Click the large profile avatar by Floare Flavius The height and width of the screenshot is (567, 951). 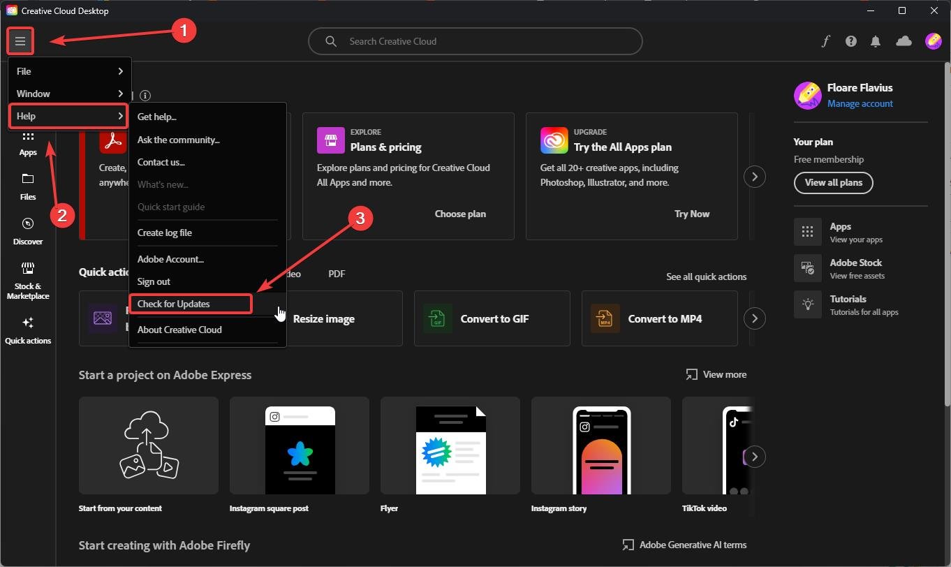807,95
